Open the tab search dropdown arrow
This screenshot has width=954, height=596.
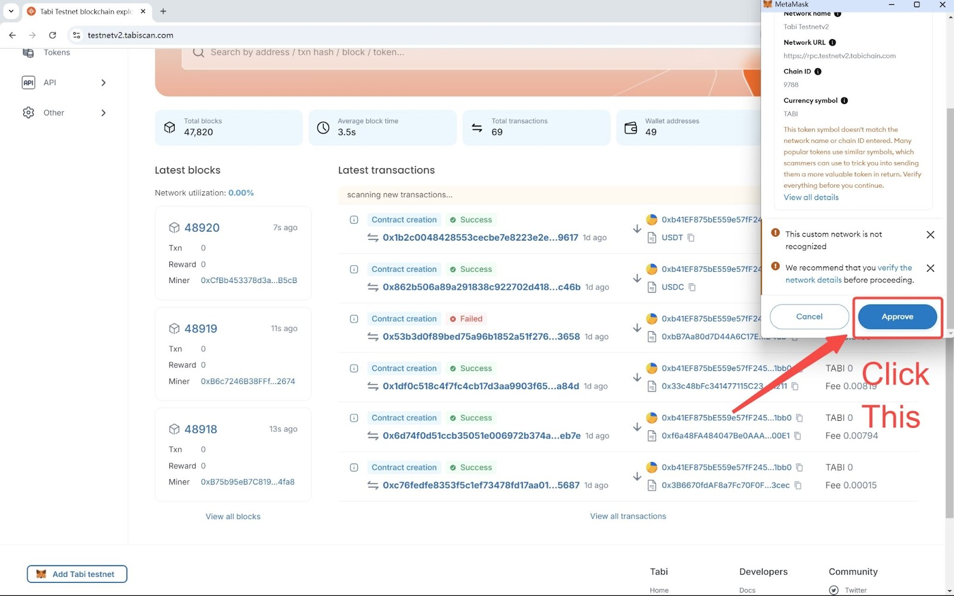[x=11, y=11]
